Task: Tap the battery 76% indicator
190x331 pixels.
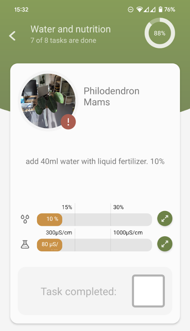Action: coord(166,9)
